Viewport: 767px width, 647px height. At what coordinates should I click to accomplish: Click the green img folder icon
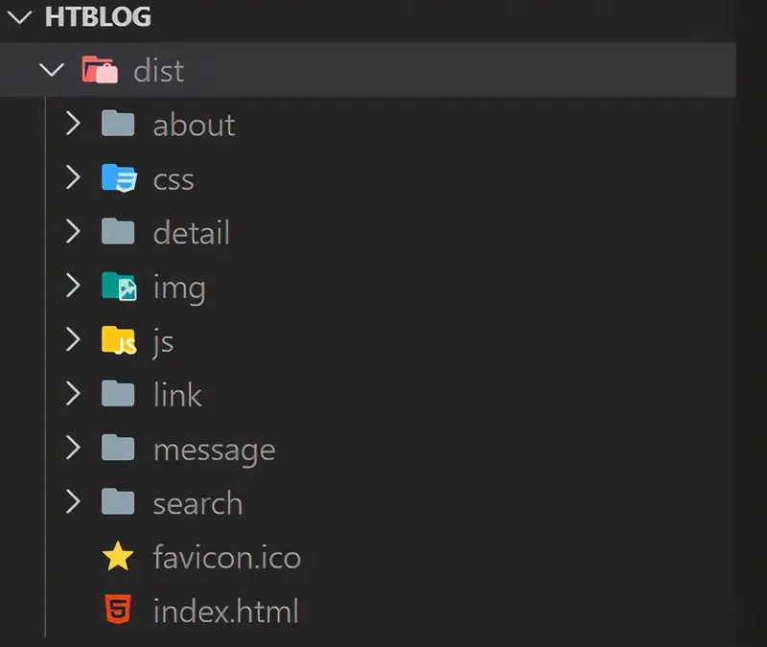pos(119,287)
